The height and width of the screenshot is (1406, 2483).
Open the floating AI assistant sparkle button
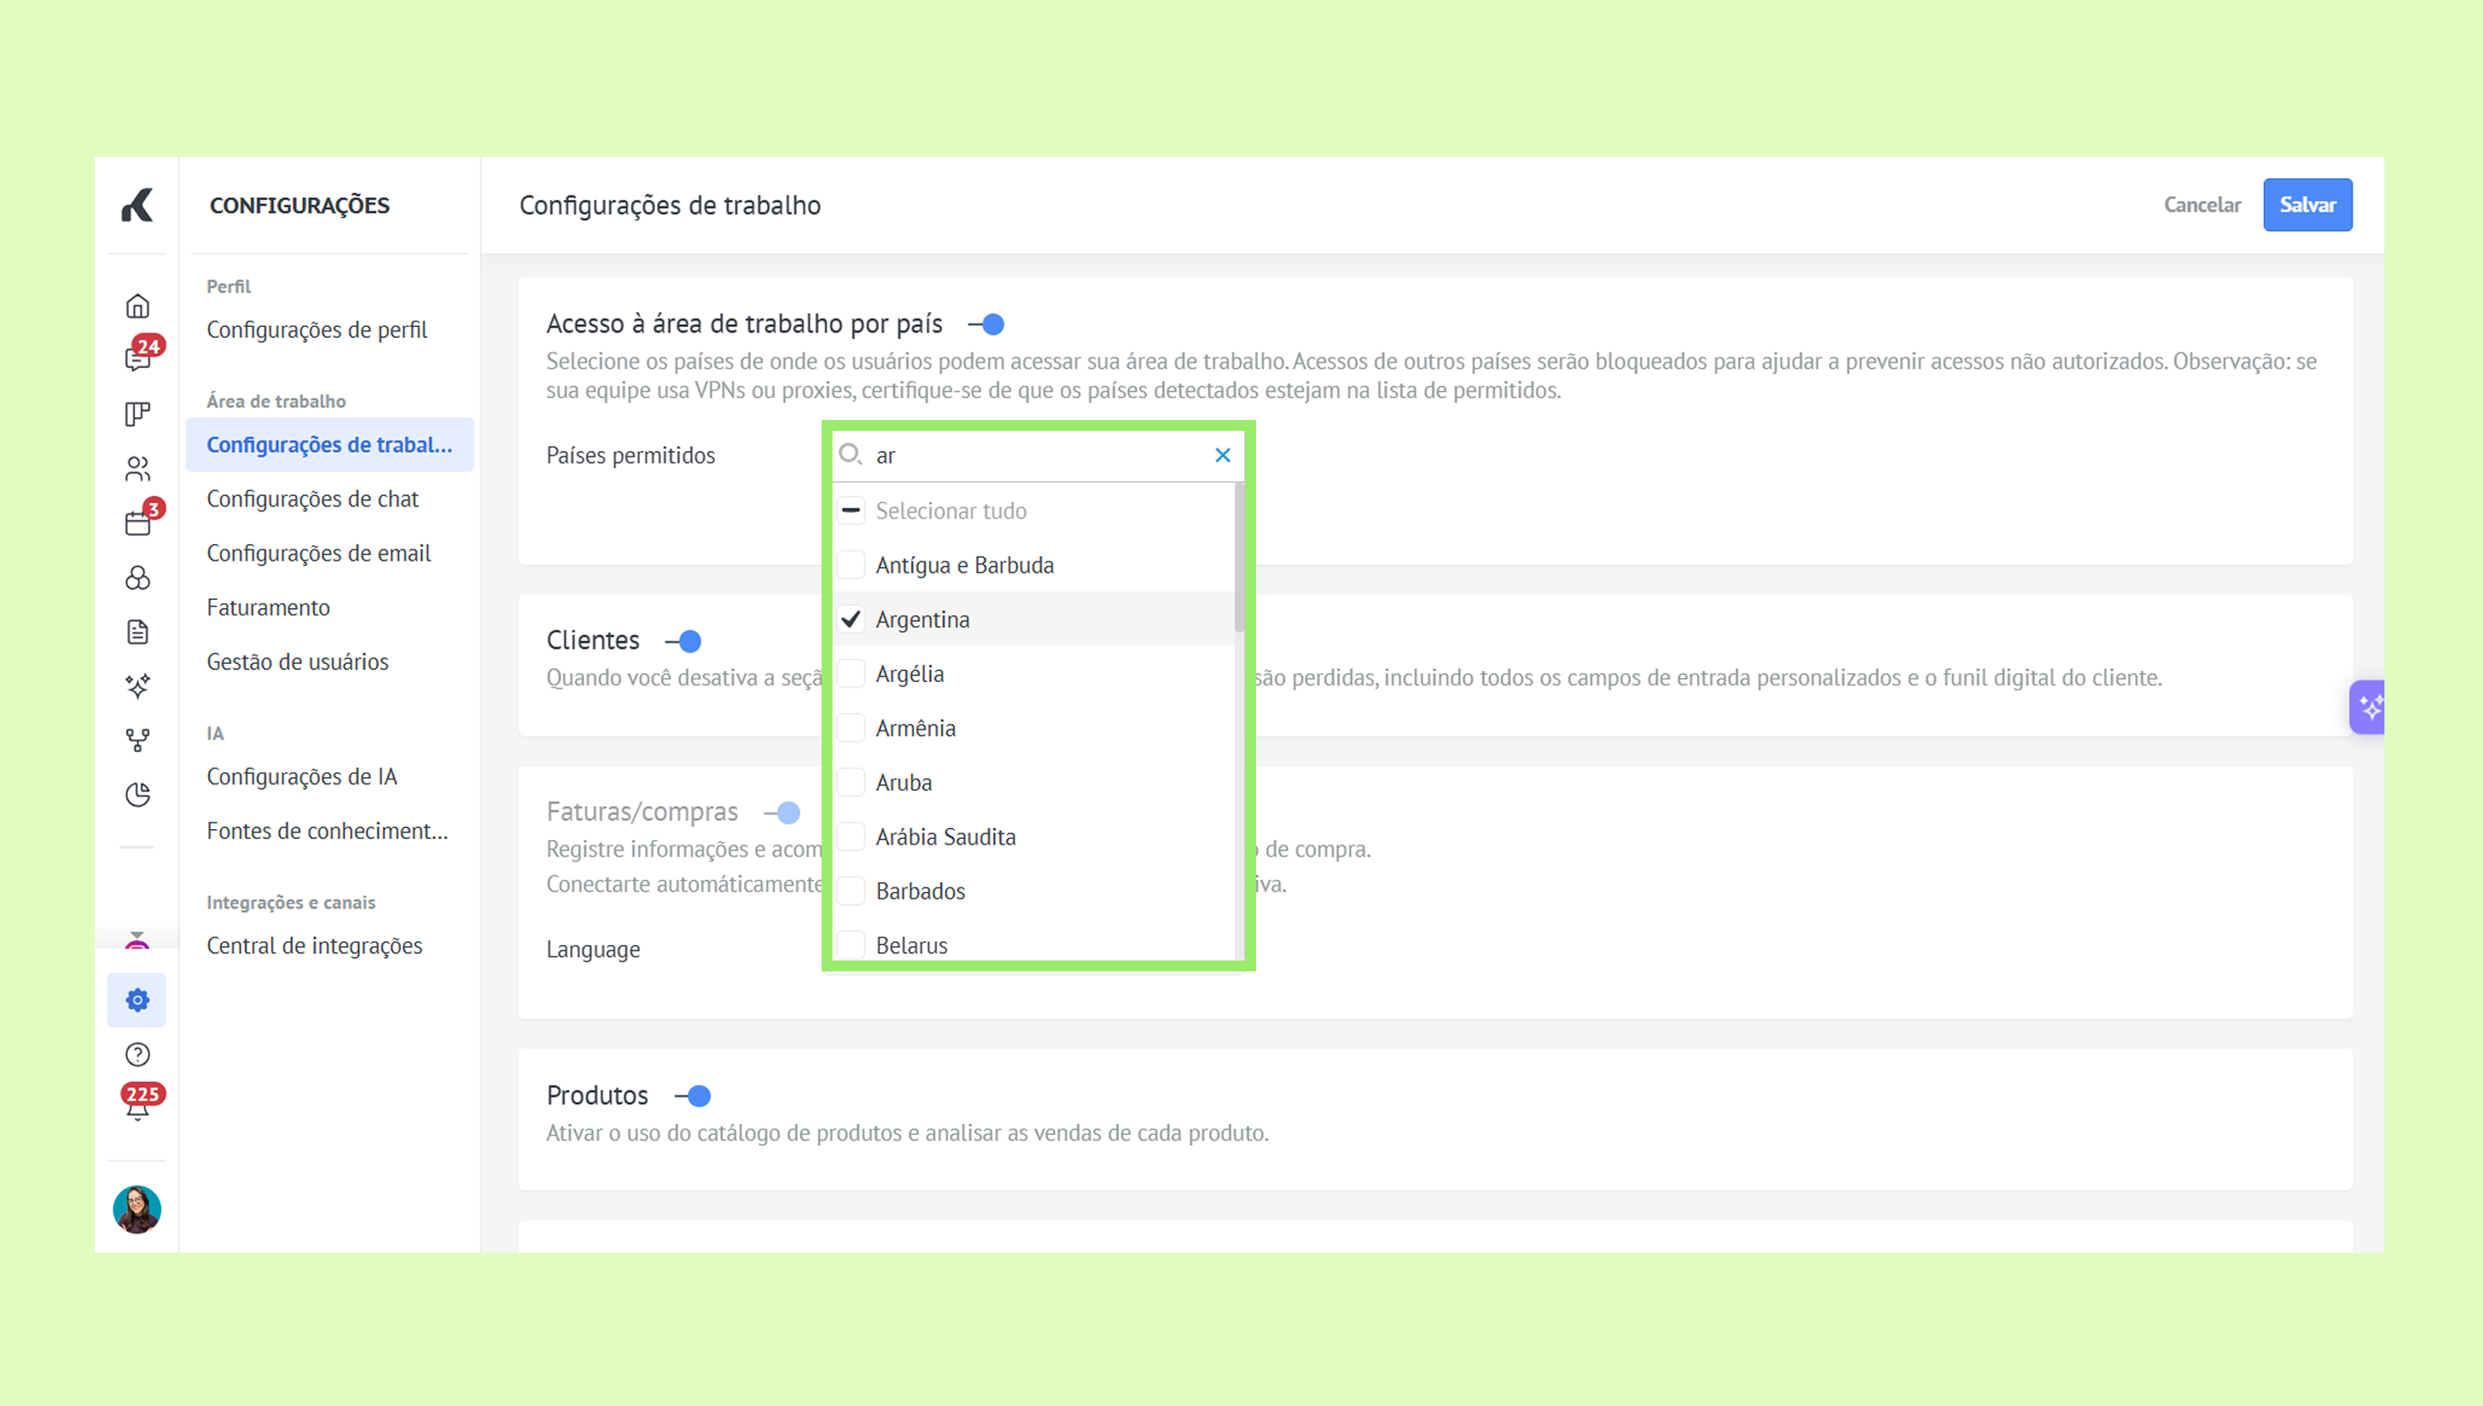tap(2368, 708)
